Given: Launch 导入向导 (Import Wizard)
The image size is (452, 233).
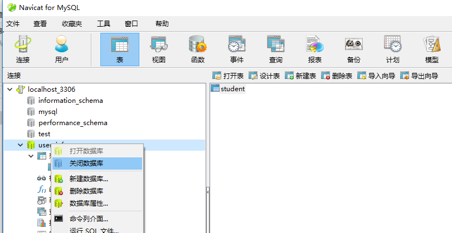Looking at the screenshot, I should click(x=376, y=76).
